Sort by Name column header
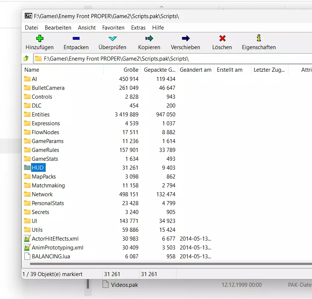This screenshot has height=299, width=312. pyautogui.click(x=63, y=70)
